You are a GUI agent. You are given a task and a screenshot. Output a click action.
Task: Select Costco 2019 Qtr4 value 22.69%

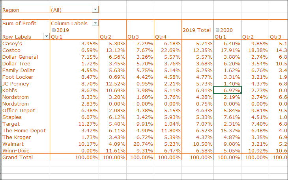(168, 50)
